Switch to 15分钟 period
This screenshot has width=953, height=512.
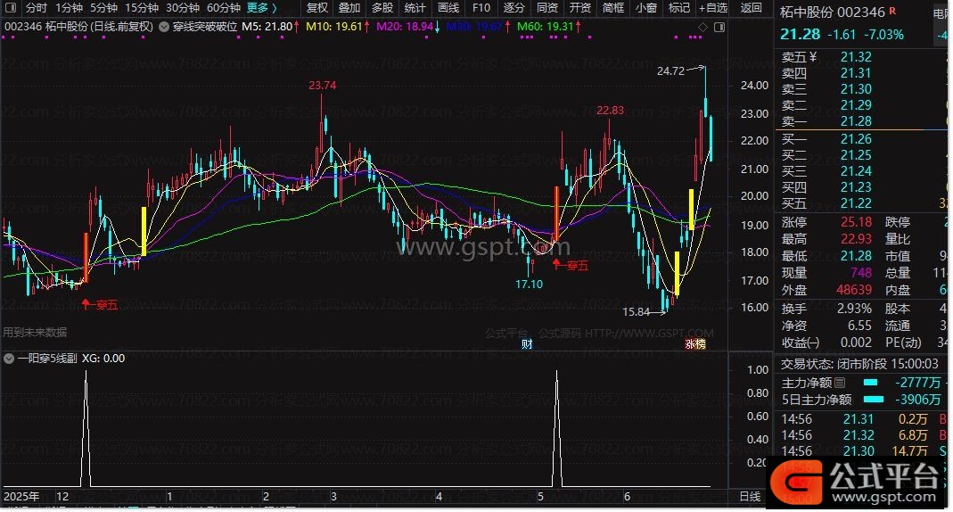tap(142, 8)
